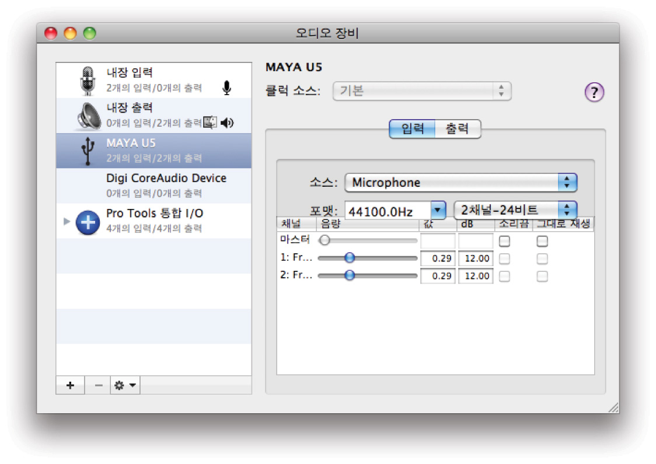The width and height of the screenshot is (656, 464).
Task: Click the 마스터 channel label
Action: click(x=295, y=239)
